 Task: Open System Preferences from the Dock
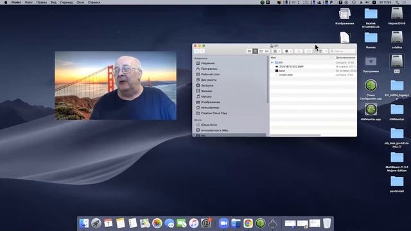click(206, 223)
